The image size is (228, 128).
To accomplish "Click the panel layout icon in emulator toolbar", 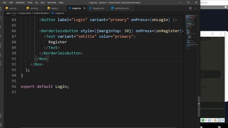I will (x=219, y=120).
